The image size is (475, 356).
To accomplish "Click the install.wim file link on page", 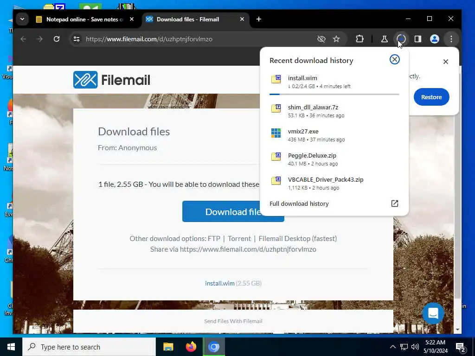I will [219, 283].
